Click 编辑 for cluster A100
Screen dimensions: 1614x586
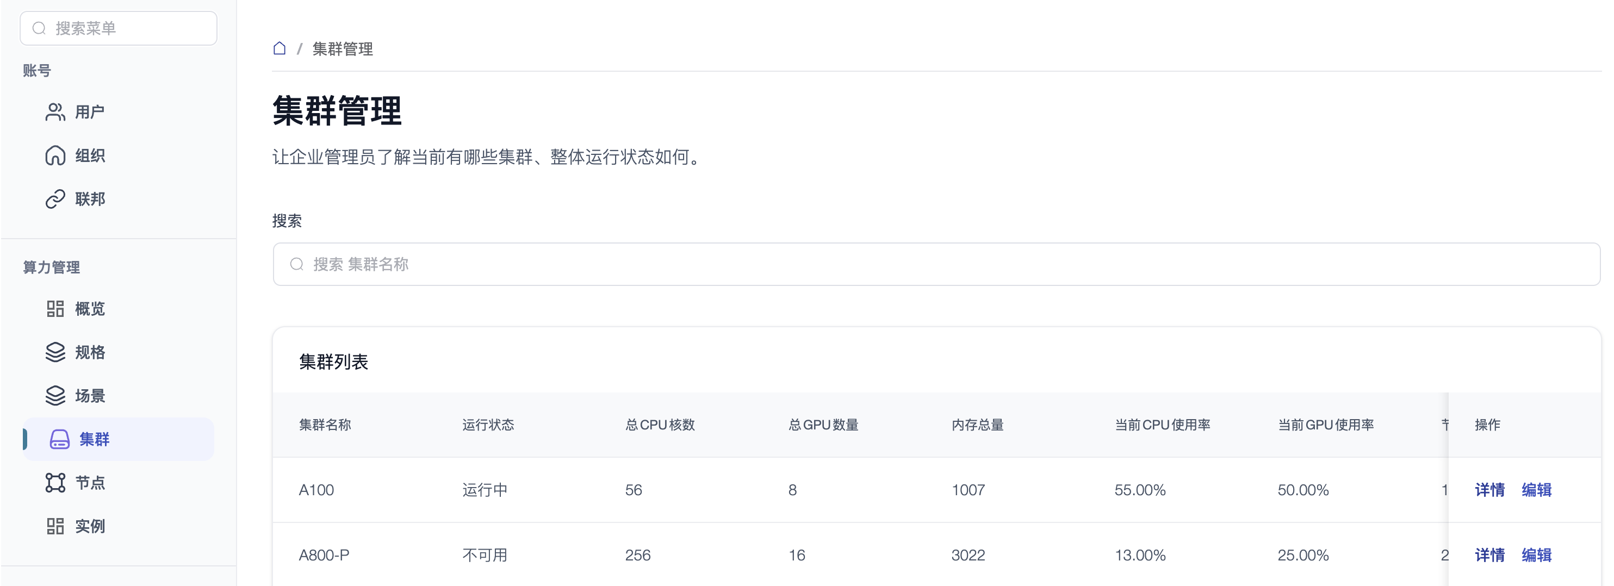[1536, 490]
